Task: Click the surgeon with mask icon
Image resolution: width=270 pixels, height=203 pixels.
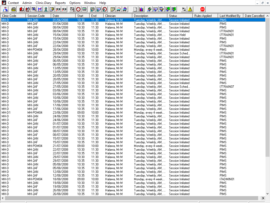Action: [46, 9]
